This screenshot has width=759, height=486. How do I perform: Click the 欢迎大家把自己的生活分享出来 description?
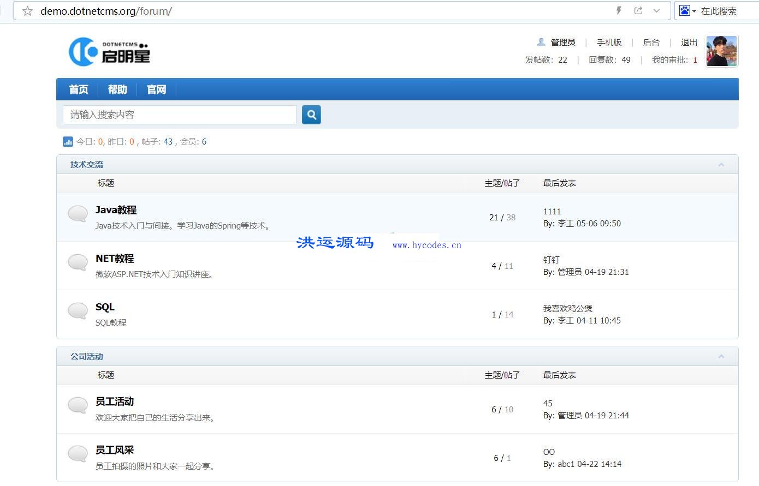[x=156, y=418]
